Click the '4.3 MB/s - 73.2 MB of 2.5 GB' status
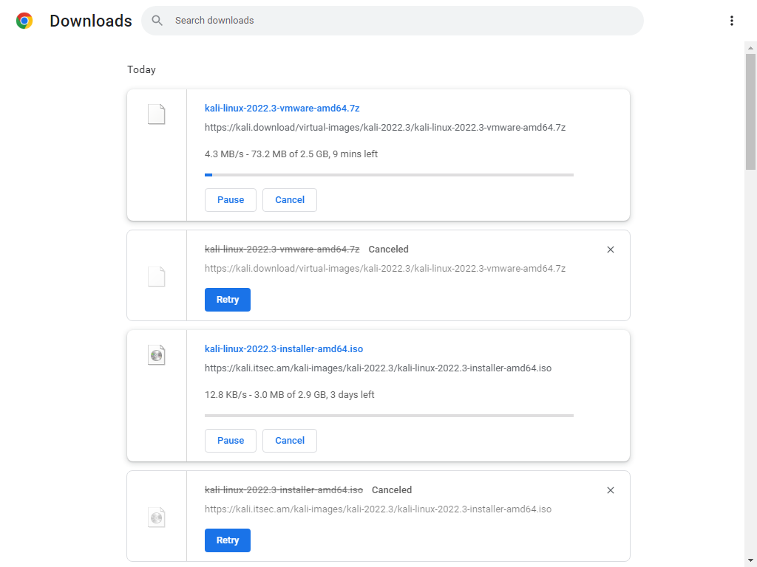Screen dimensions: 757x567 pyautogui.click(x=291, y=154)
